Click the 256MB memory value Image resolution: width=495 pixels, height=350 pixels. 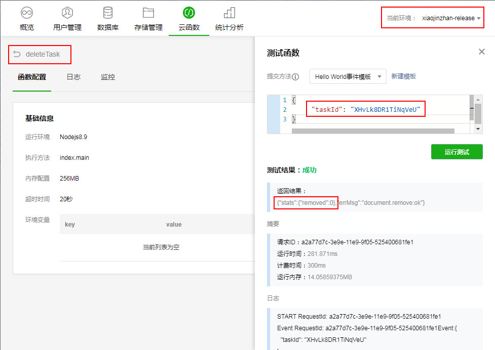[x=69, y=179]
